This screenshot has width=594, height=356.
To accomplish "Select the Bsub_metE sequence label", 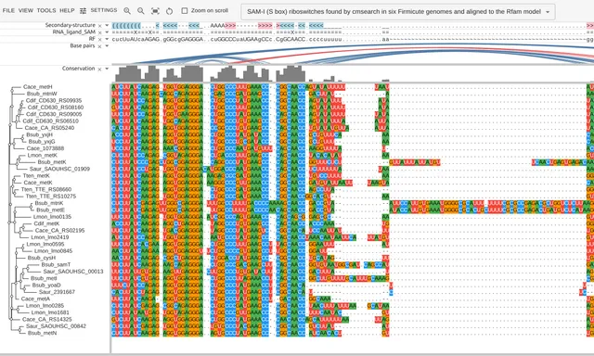I will pyautogui.click(x=50, y=210).
